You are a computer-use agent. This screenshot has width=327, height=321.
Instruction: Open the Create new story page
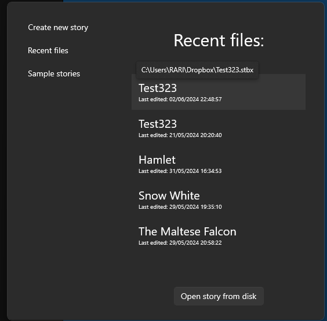[x=58, y=27]
